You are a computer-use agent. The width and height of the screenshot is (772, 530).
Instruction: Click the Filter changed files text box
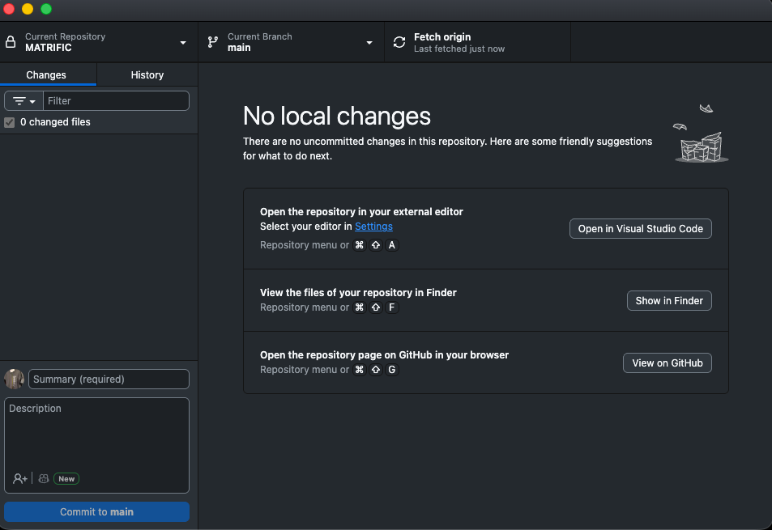[x=116, y=101]
